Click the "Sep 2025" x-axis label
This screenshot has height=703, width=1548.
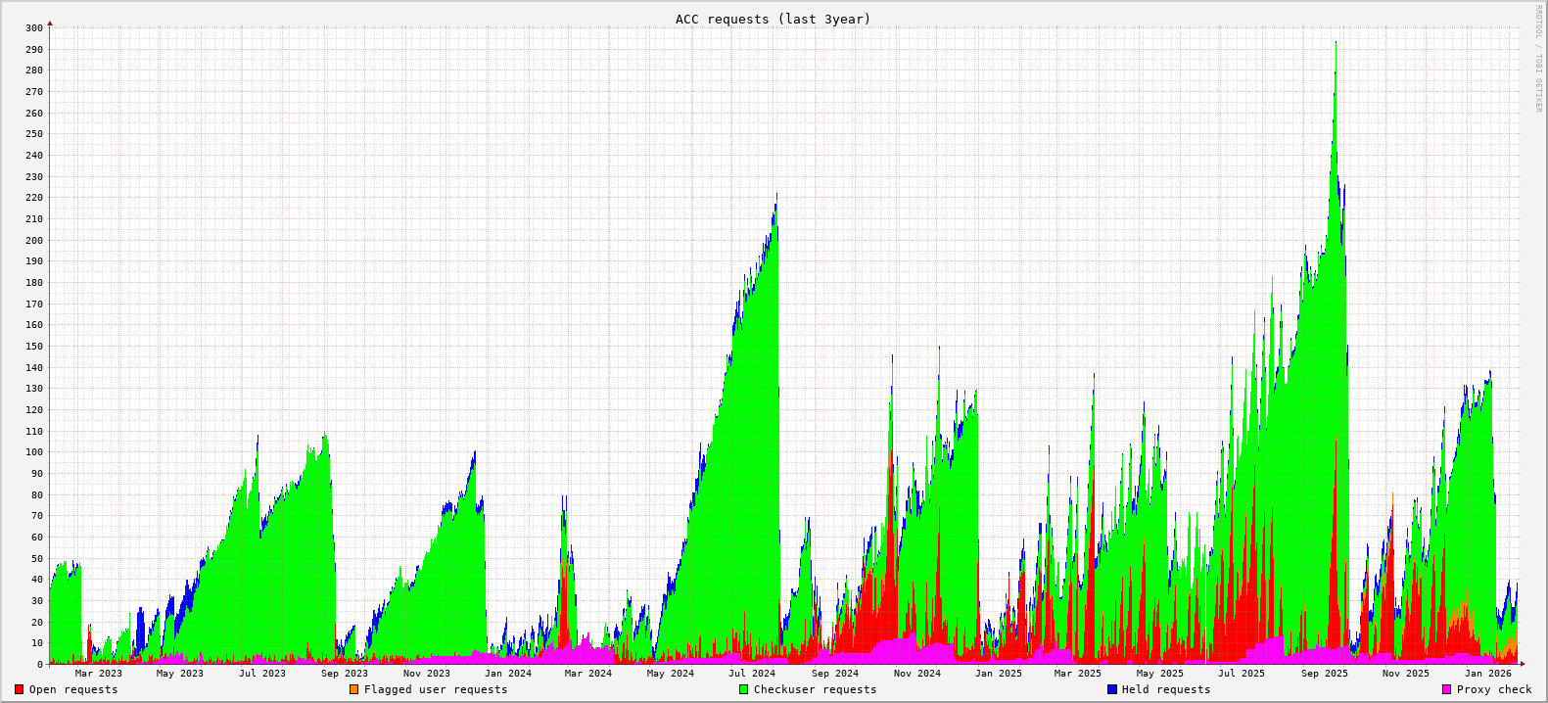click(x=1324, y=673)
